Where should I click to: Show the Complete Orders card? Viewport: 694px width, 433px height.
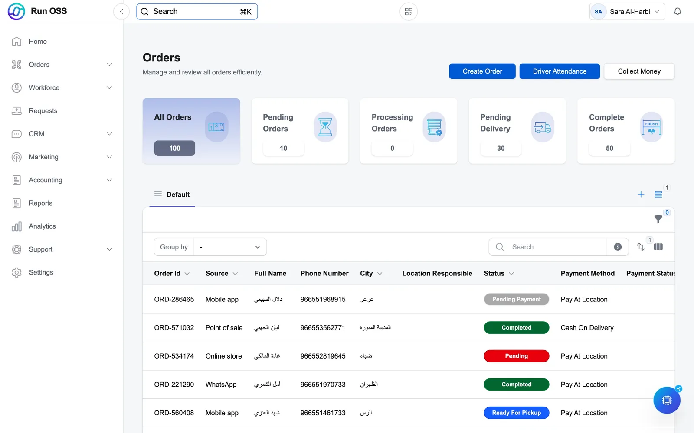[626, 131]
